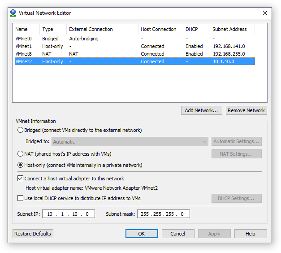281x253 pixels.
Task: Select the VMnet8 network row
Action: click(135, 54)
